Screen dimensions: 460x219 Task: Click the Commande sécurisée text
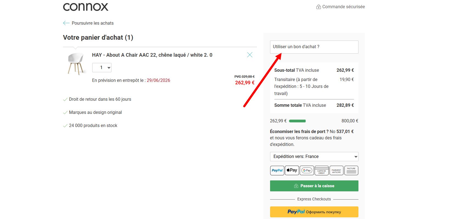(344, 7)
